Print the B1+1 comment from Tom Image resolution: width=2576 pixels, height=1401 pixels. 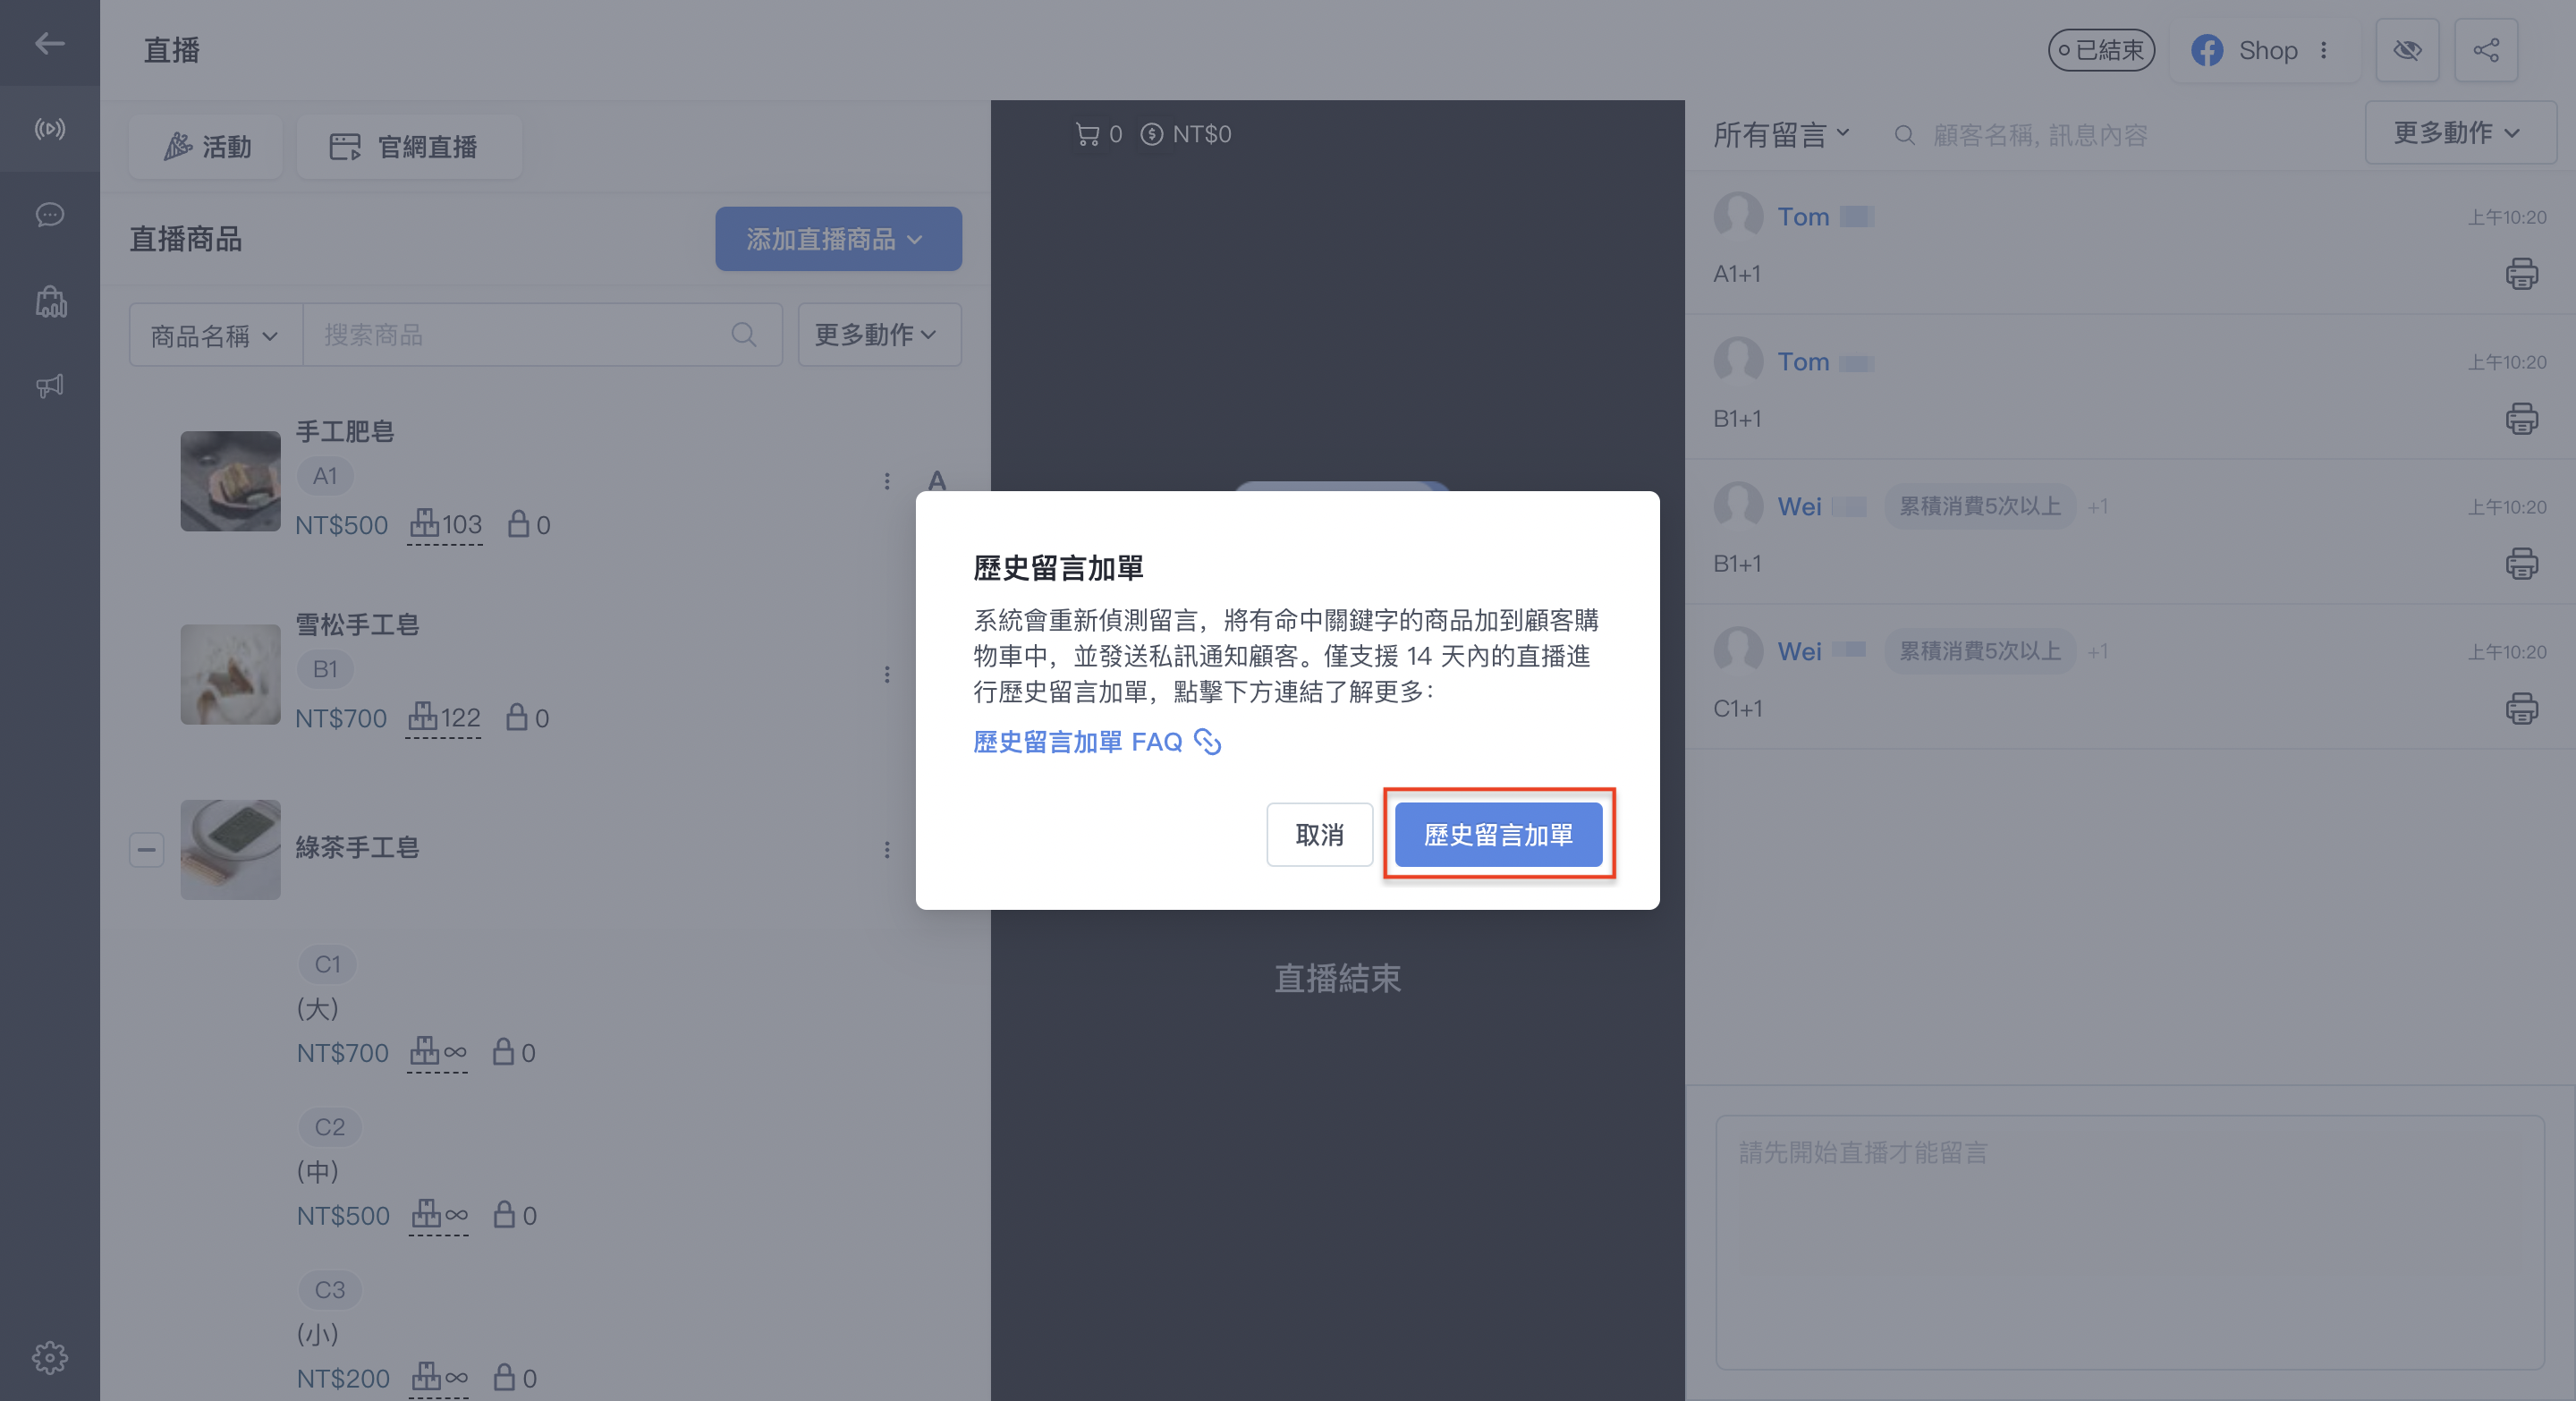(2521, 419)
